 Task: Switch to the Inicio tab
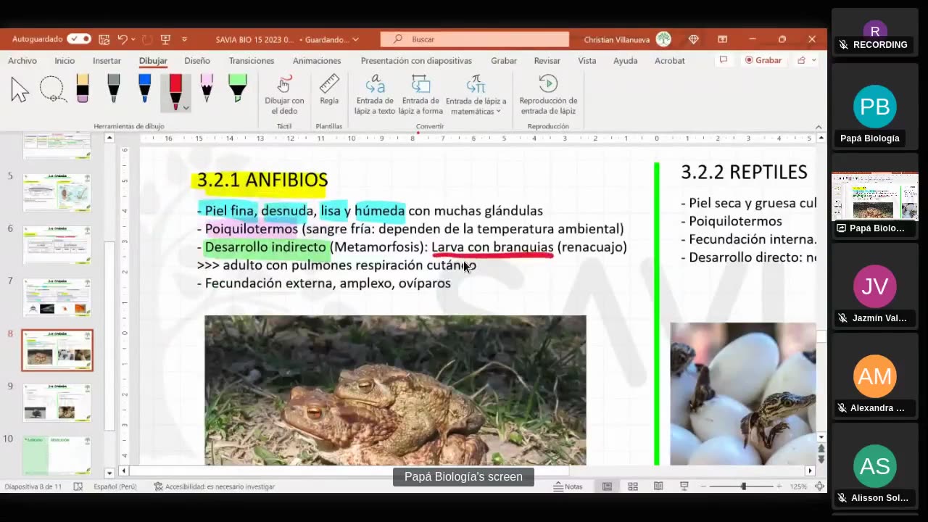pyautogui.click(x=65, y=61)
